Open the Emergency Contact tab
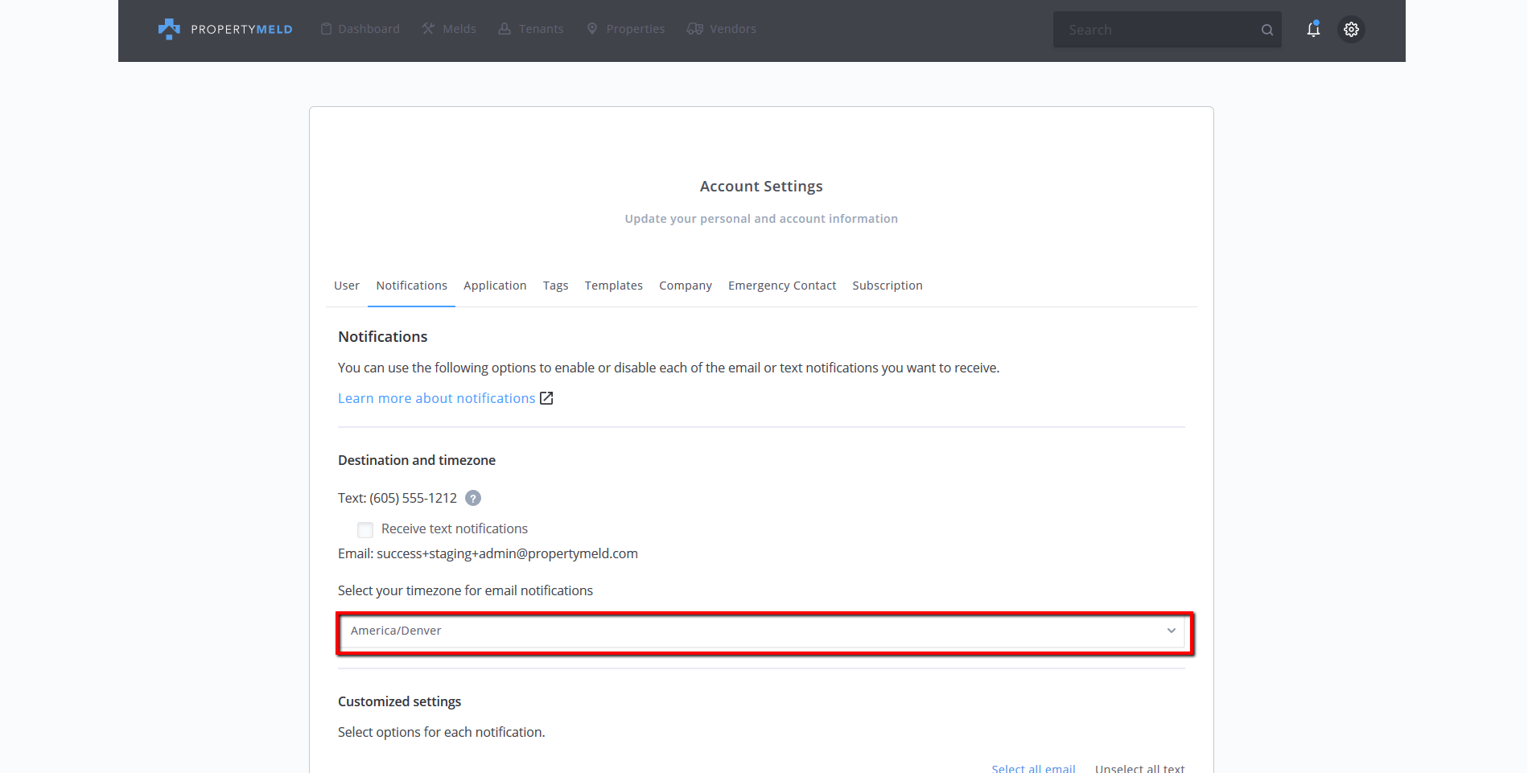Image resolution: width=1528 pixels, height=773 pixels. [x=782, y=286]
